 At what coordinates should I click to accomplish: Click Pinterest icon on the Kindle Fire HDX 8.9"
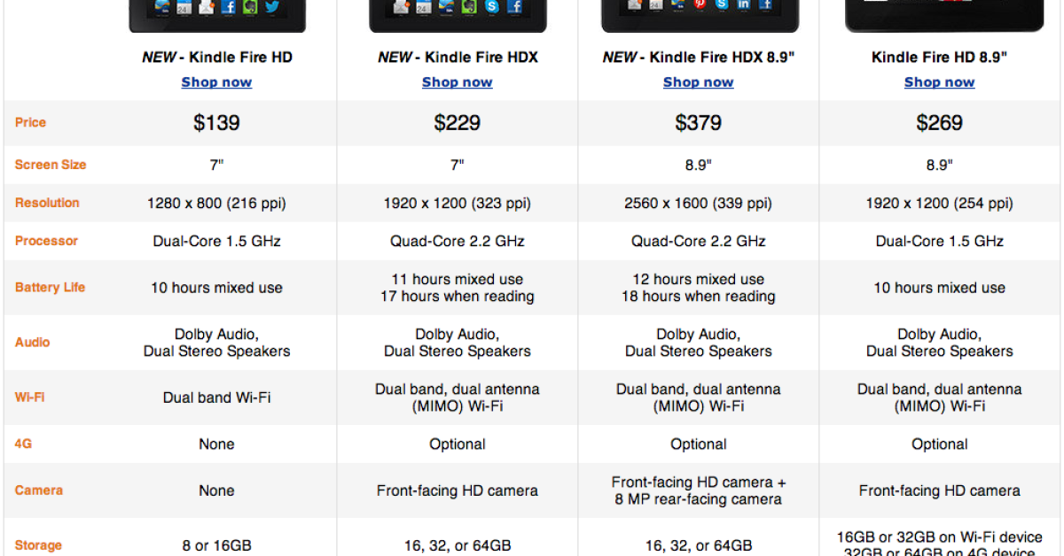[700, 5]
